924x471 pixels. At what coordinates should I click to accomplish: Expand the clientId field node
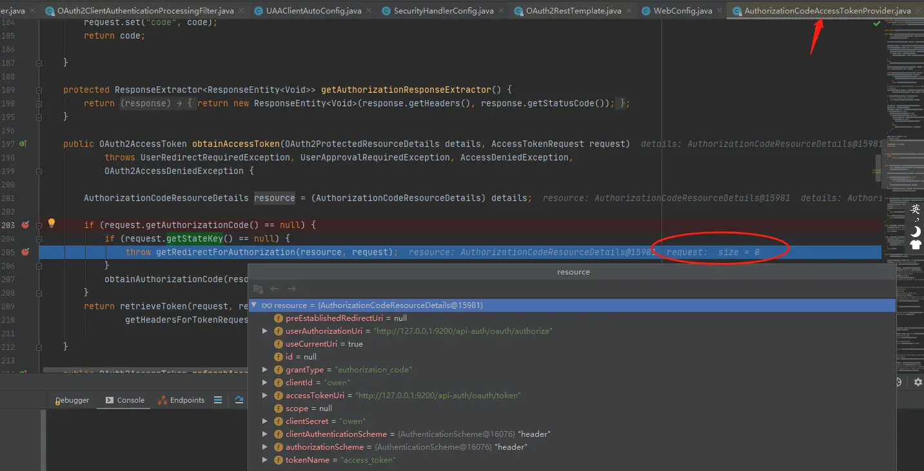[x=265, y=382]
